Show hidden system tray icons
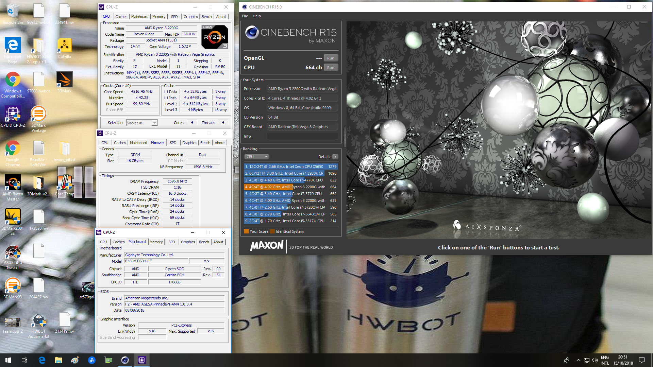 pos(578,360)
